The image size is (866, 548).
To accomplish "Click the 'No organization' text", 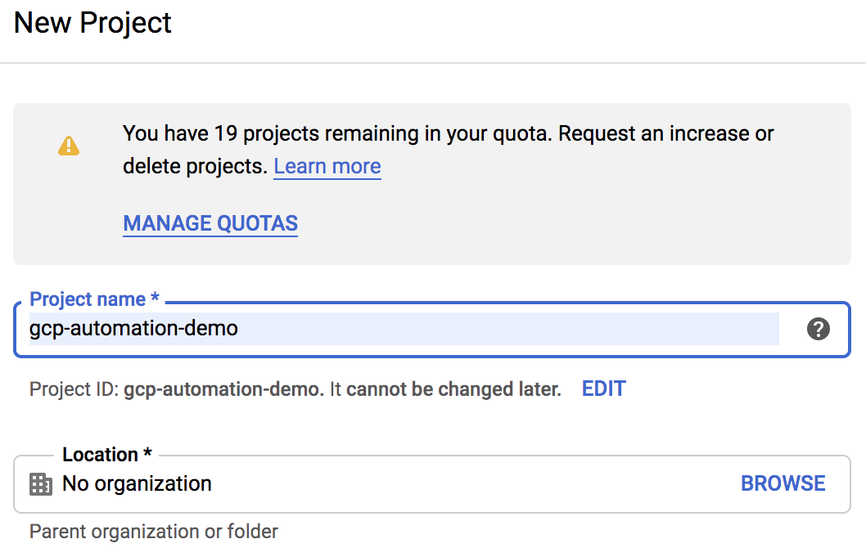I will (x=137, y=484).
